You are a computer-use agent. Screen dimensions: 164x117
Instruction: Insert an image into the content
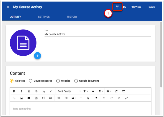click(21, 98)
